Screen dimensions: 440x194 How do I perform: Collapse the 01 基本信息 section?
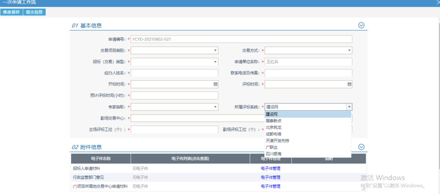click(361, 25)
